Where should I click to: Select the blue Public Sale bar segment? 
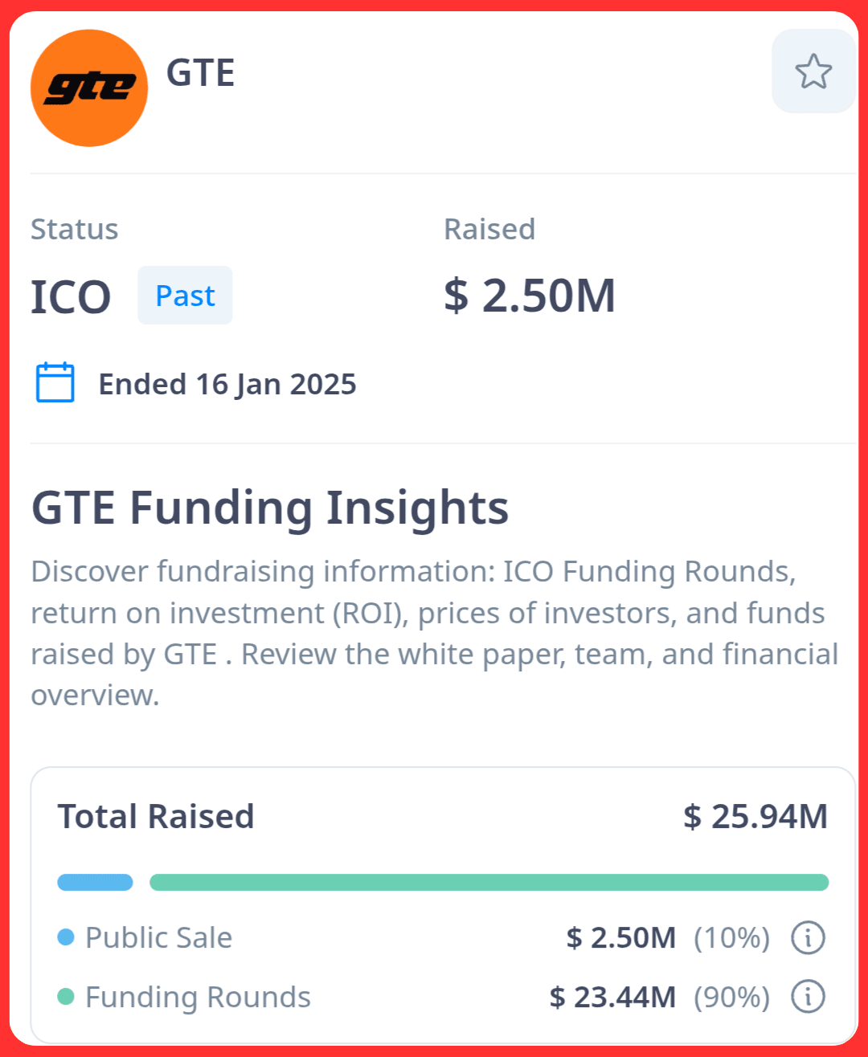point(95,883)
